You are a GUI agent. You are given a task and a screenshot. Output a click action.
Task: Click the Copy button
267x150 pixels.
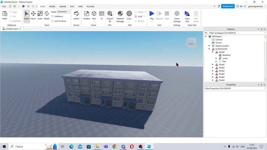13,12
